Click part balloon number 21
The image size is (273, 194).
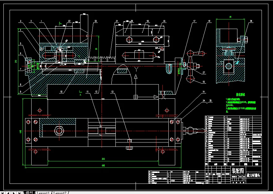tap(117, 21)
